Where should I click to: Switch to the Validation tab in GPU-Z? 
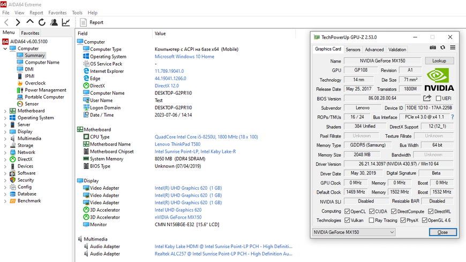[x=397, y=50]
